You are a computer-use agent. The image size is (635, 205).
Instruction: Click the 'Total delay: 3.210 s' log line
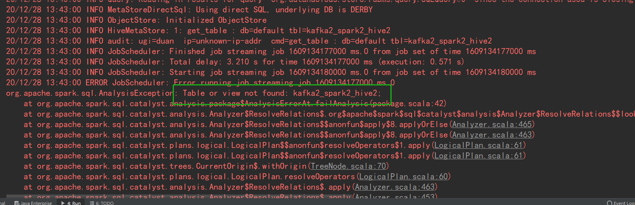235,62
